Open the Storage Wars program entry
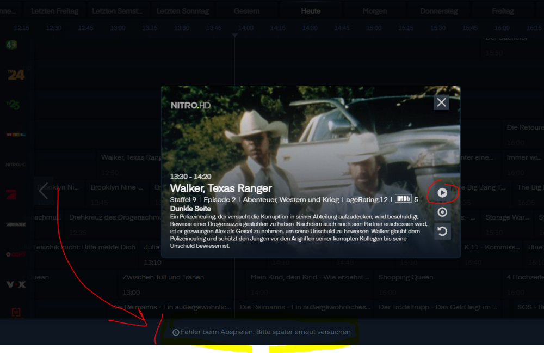The width and height of the screenshot is (544, 353). coord(508,224)
